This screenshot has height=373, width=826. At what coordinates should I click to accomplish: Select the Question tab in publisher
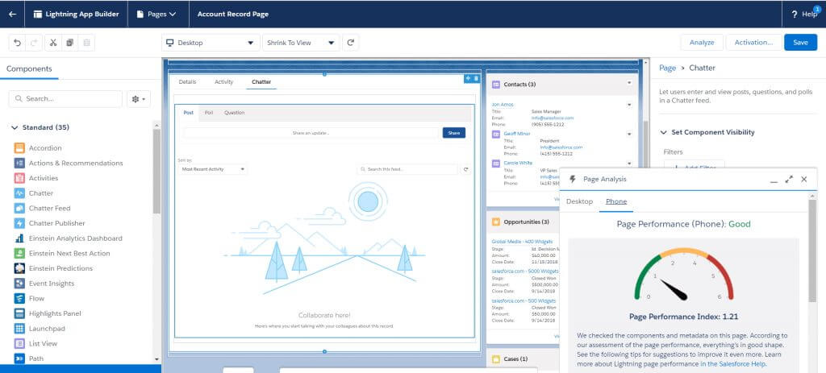point(235,113)
